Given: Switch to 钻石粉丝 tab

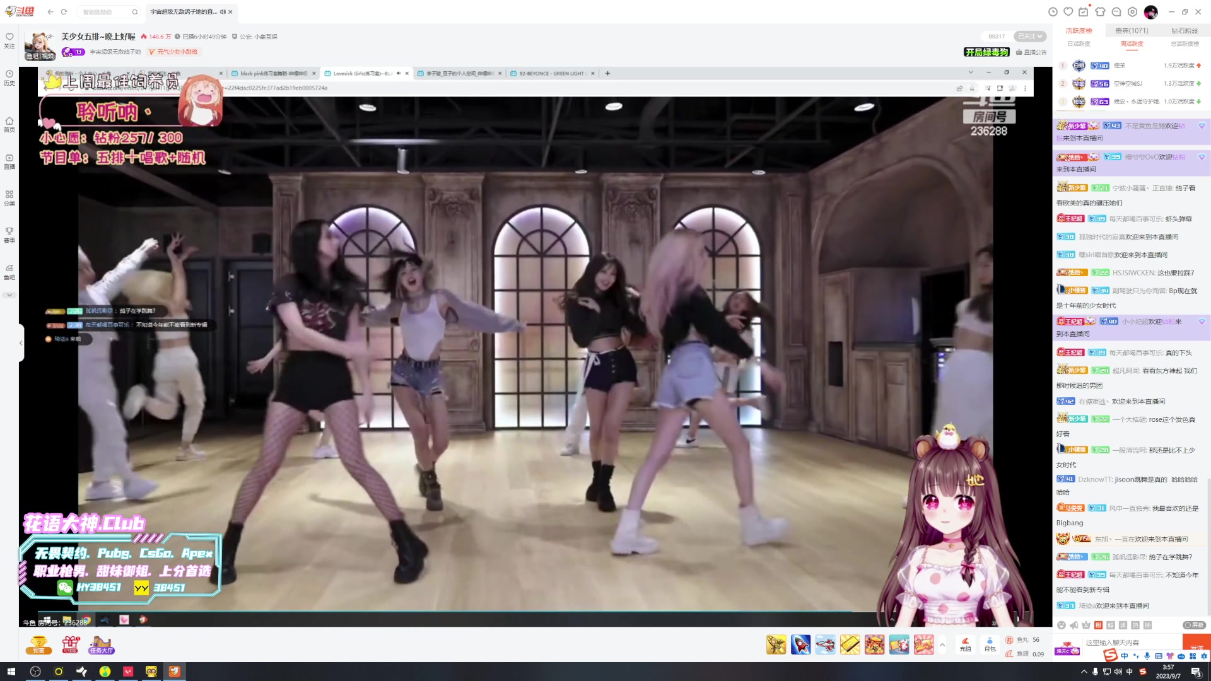Looking at the screenshot, I should pos(1185,30).
